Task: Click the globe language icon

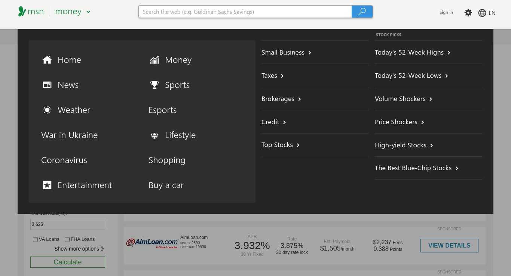Action: pos(482,13)
